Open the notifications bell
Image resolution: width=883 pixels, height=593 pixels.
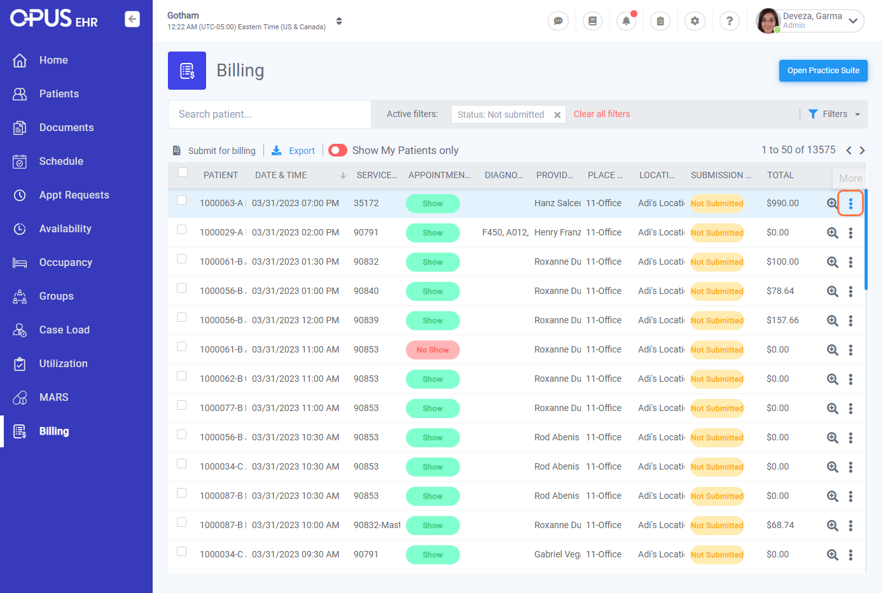(x=626, y=21)
